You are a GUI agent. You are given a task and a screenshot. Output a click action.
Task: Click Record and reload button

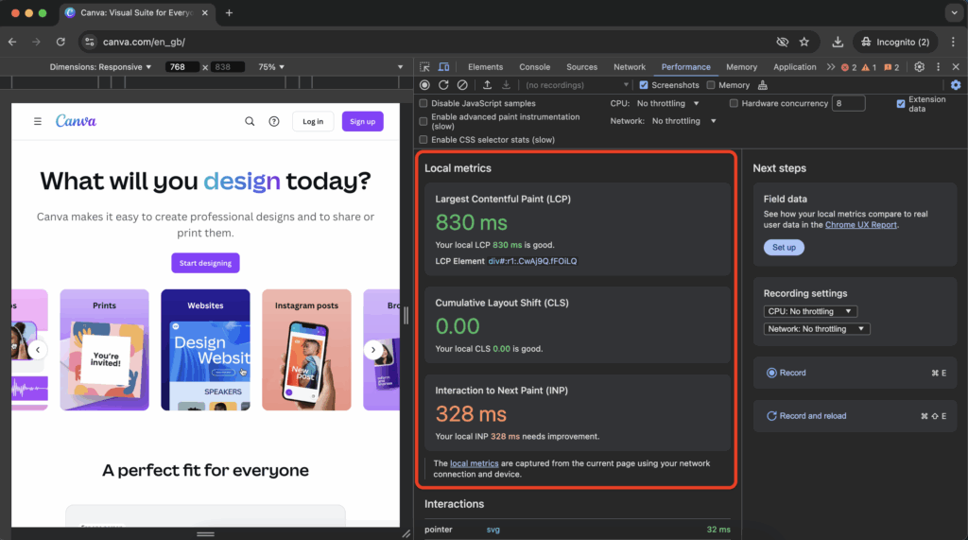pos(855,416)
